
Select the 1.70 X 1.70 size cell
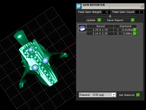coord(100,30)
